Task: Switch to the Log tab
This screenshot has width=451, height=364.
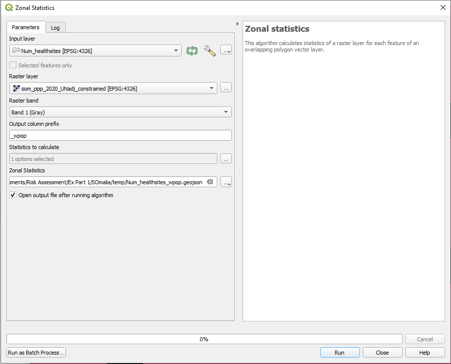Action: 55,28
